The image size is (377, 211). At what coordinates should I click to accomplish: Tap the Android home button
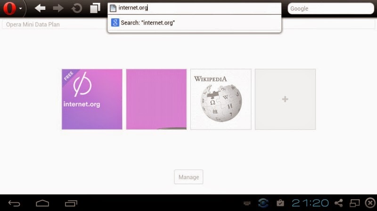point(42,203)
